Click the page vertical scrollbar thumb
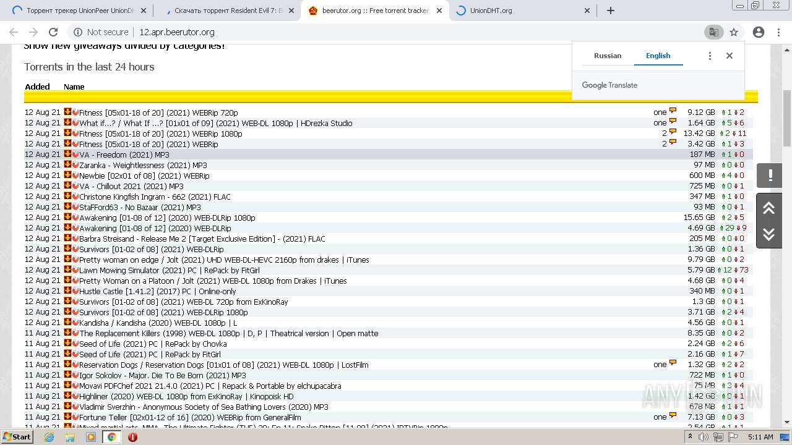 tap(786, 117)
